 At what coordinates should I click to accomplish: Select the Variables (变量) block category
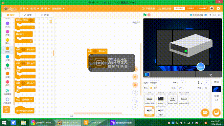click(8, 75)
